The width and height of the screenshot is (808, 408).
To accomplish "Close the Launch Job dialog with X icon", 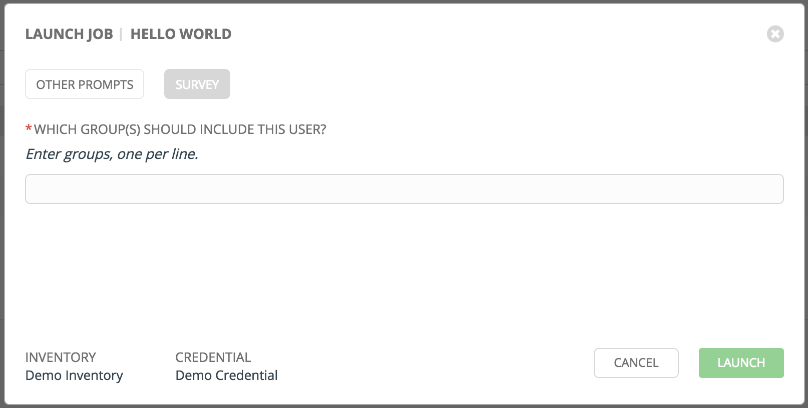I will pos(775,34).
